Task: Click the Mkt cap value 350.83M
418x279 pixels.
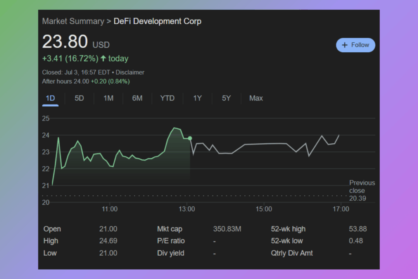Action: click(227, 229)
